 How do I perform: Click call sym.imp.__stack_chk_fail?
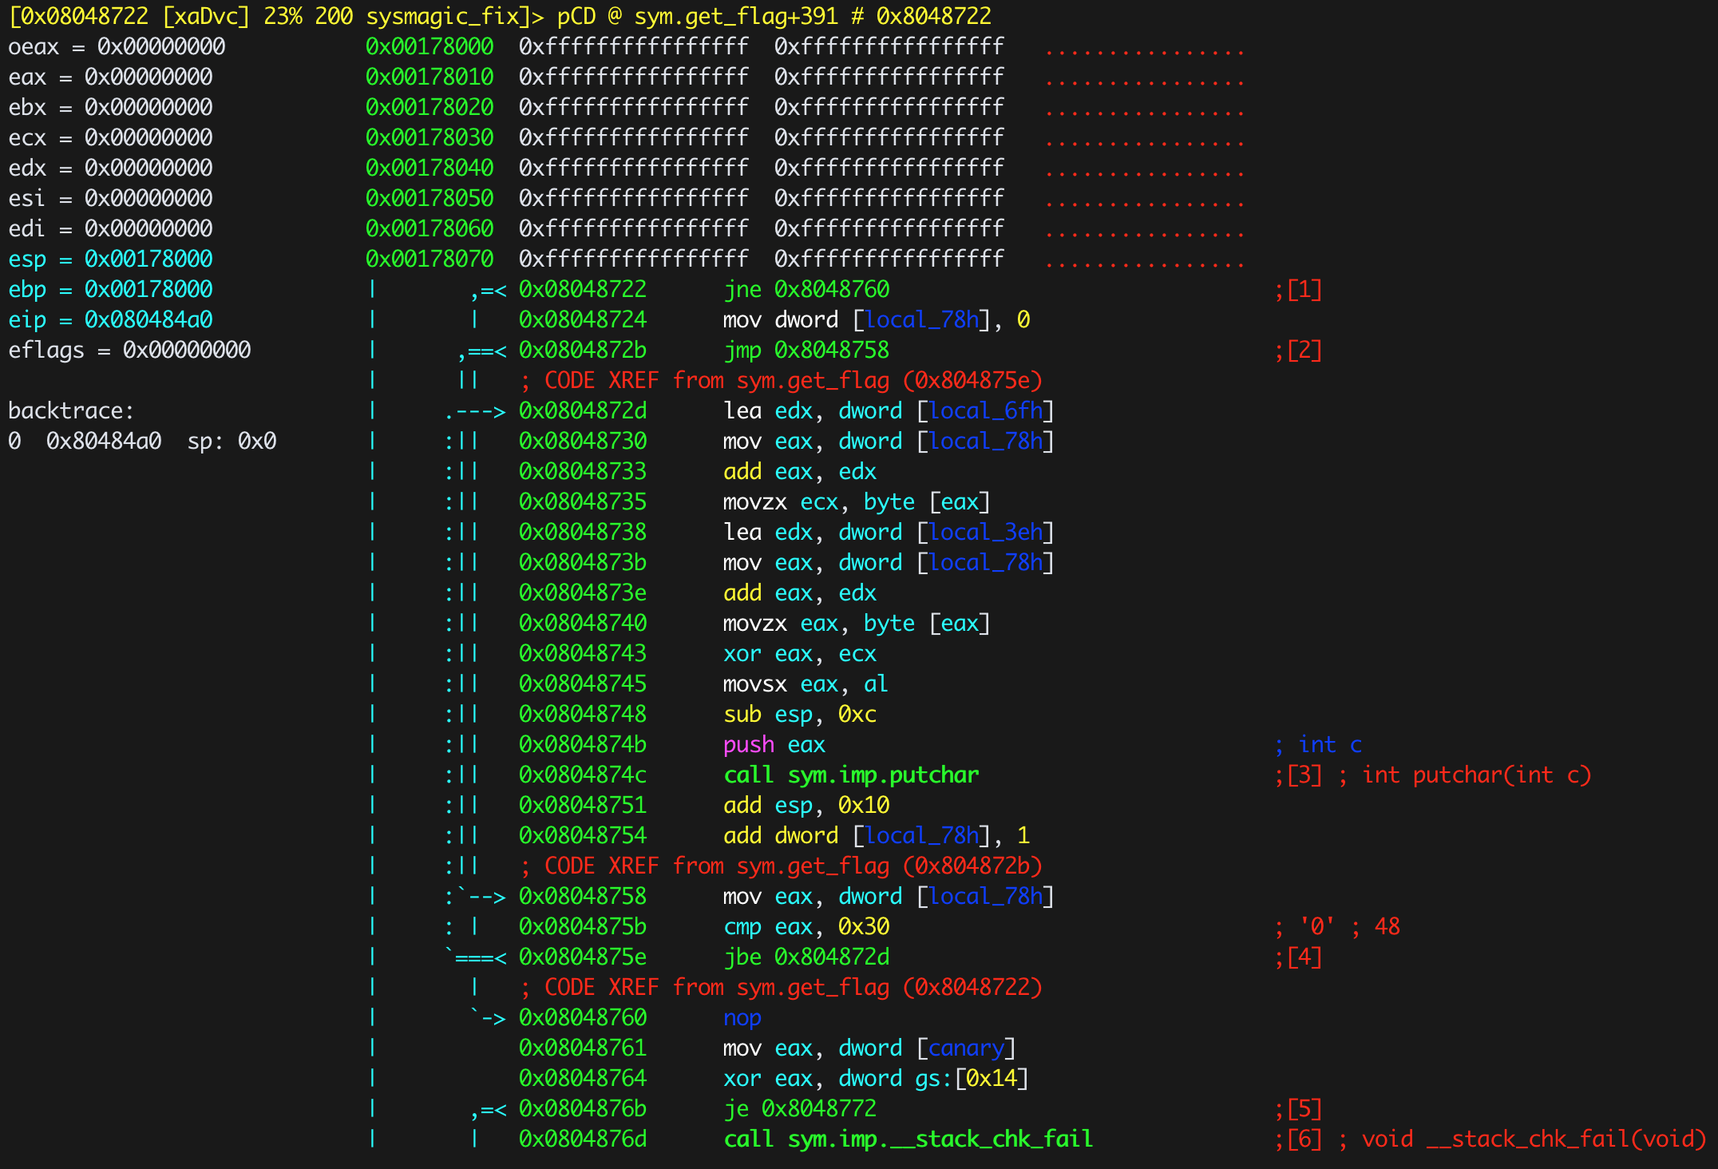pos(908,1139)
